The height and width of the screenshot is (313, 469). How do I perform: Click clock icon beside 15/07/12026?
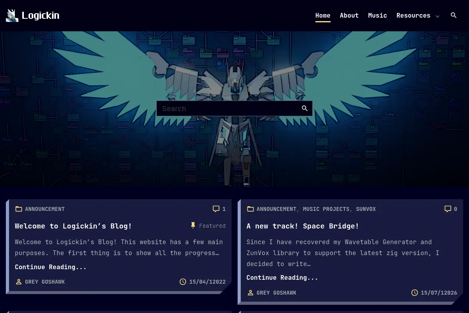tap(415, 293)
